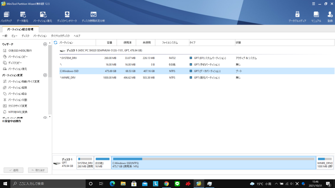
Task: Click the 適用 apply button
Action: coord(13,170)
